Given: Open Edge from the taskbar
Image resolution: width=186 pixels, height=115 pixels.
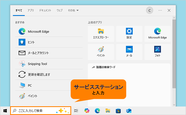Looking at the screenshot, I should coord(98,111).
